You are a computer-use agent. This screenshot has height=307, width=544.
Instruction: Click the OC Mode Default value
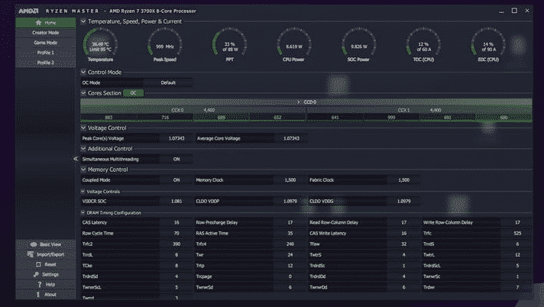pos(168,82)
